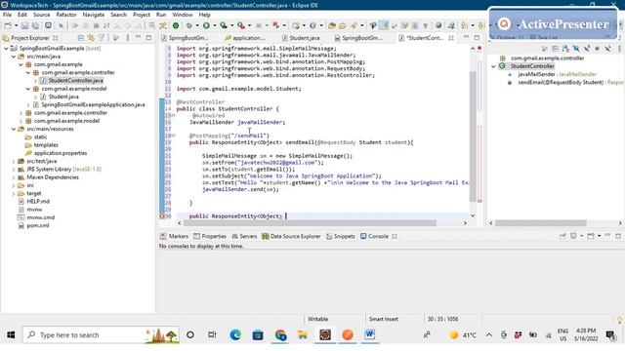
Task: Click Collapse All in Project Explorer
Action: tap(81, 38)
